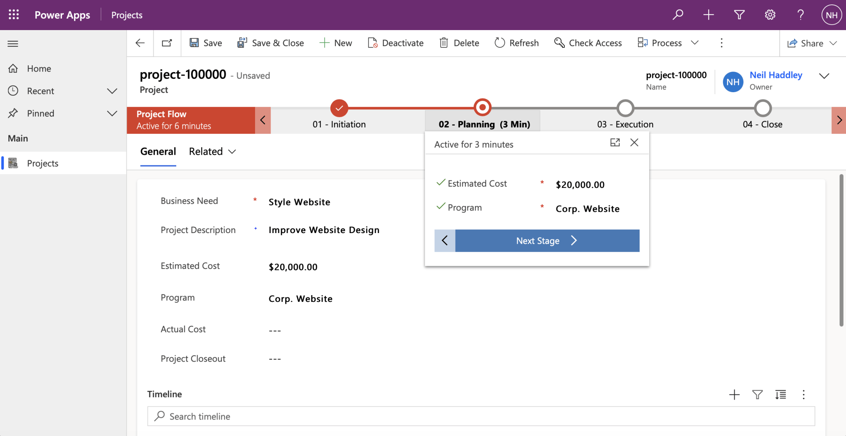Open the settings gear icon
The width and height of the screenshot is (846, 436).
coord(770,15)
